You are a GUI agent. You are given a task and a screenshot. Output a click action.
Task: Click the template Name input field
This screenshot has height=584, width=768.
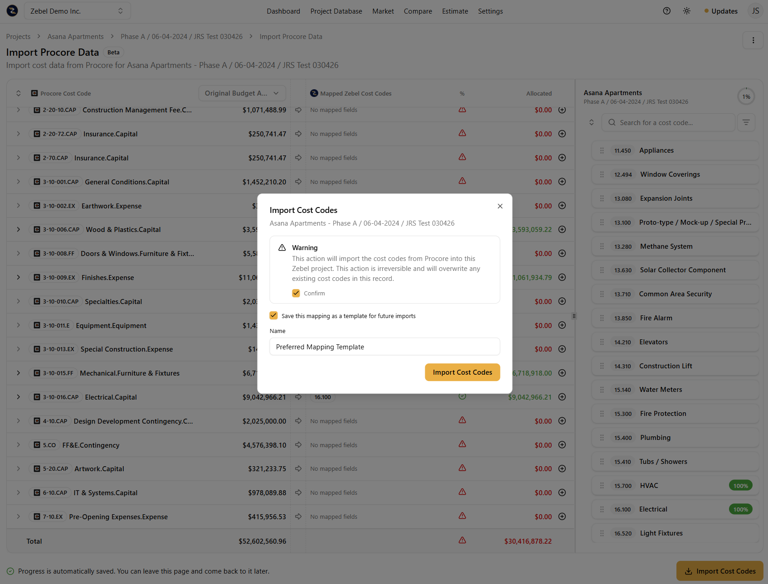pyautogui.click(x=384, y=347)
